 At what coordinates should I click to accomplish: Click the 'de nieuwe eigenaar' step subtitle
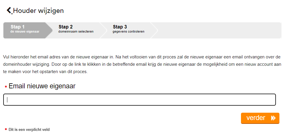coord(25,32)
